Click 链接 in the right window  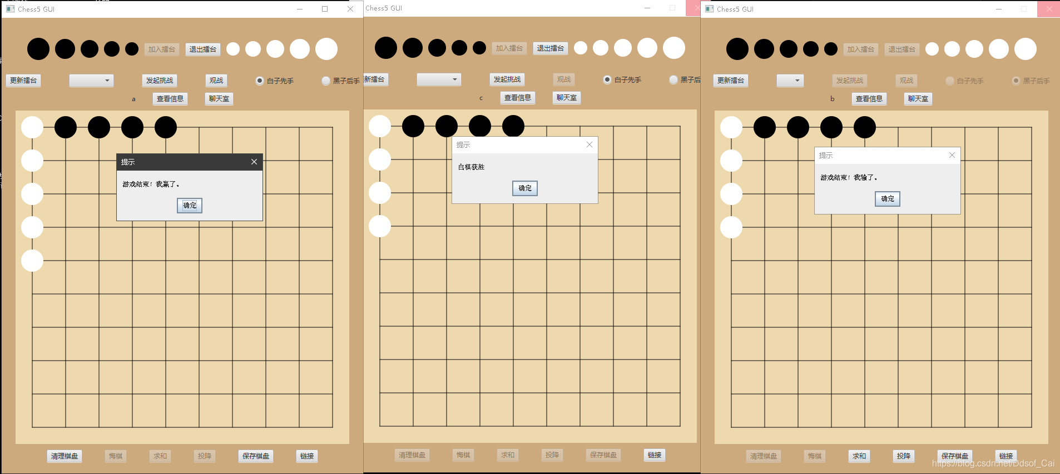[1006, 456]
